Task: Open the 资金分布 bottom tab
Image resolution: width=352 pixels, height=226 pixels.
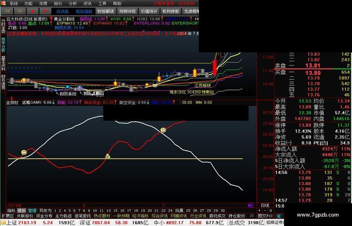Action: coord(44,216)
